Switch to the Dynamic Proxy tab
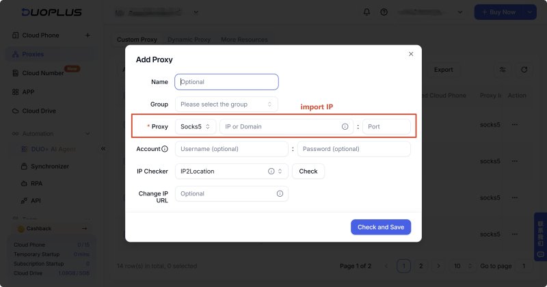This screenshot has width=547, height=287. (x=189, y=40)
